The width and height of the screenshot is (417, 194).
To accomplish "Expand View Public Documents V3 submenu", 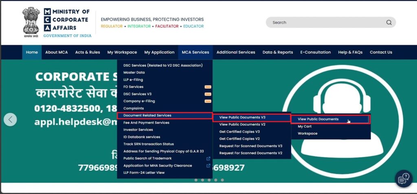I will pos(252,118).
